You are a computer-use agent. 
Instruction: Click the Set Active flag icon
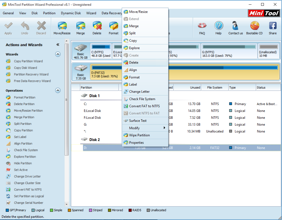pyautogui.click(x=8, y=170)
